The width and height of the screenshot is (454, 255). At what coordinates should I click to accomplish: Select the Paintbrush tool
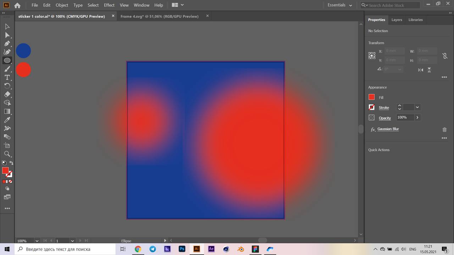tap(7, 69)
